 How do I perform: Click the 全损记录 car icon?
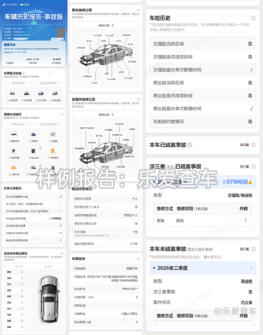coord(13,93)
